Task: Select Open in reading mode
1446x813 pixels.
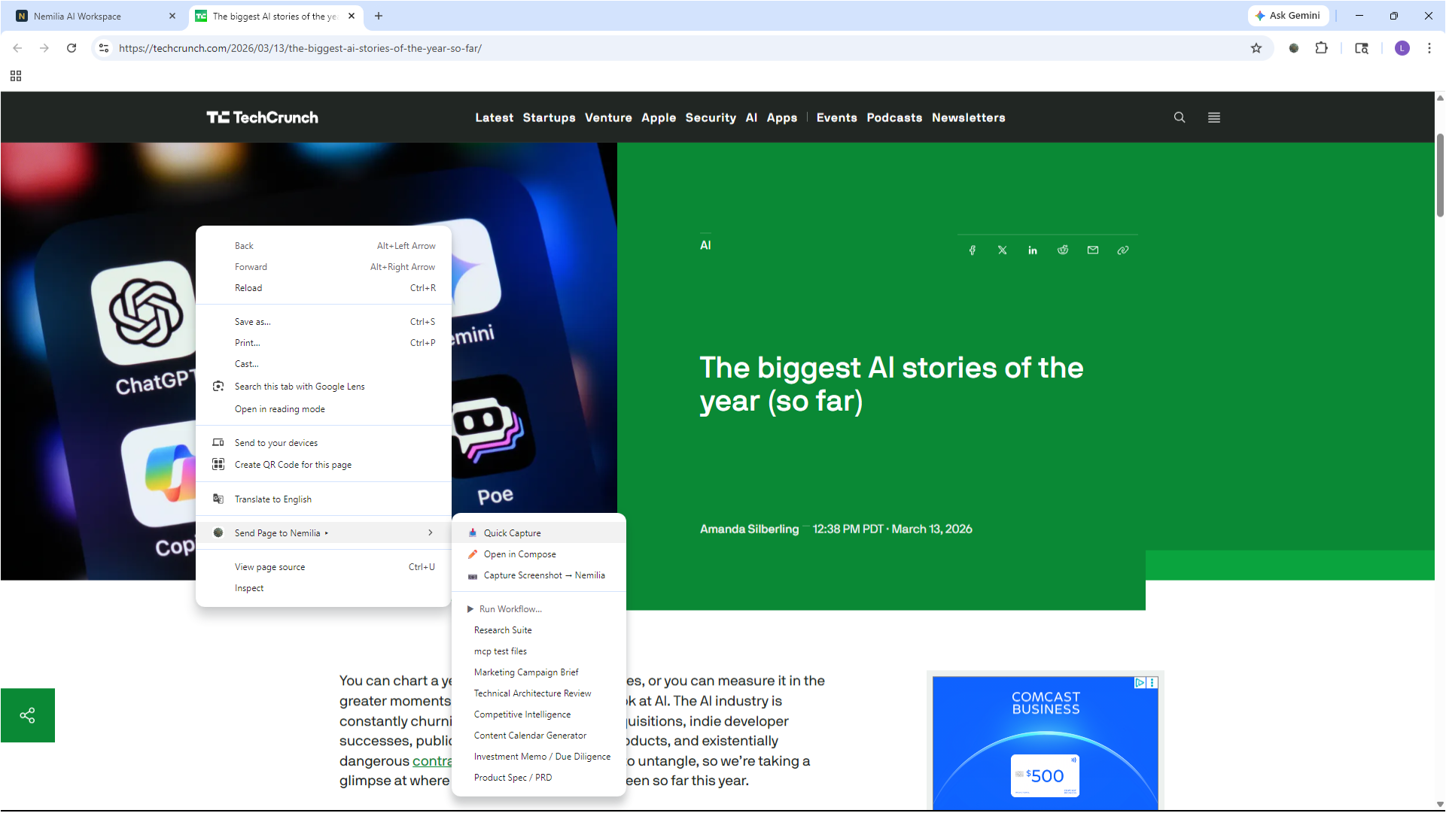Action: pos(279,408)
